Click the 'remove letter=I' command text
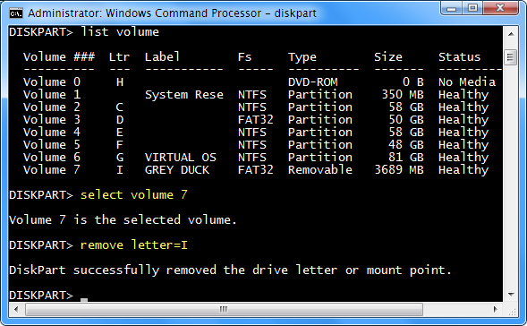Viewport: 527px width, 326px height. [x=134, y=244]
